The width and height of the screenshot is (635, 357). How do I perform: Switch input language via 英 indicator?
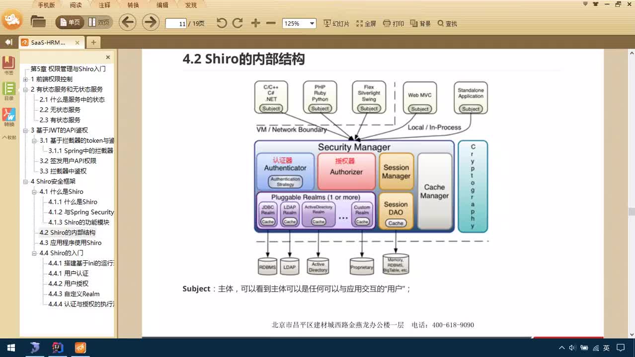tap(606, 348)
